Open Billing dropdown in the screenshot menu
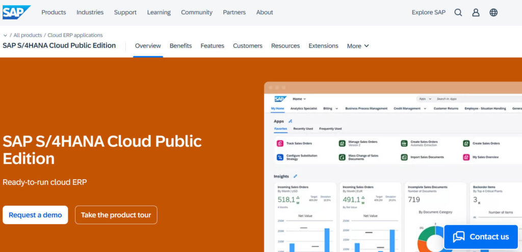 tap(330, 108)
